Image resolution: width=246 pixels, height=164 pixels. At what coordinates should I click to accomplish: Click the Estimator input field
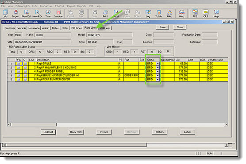click(x=210, y=42)
